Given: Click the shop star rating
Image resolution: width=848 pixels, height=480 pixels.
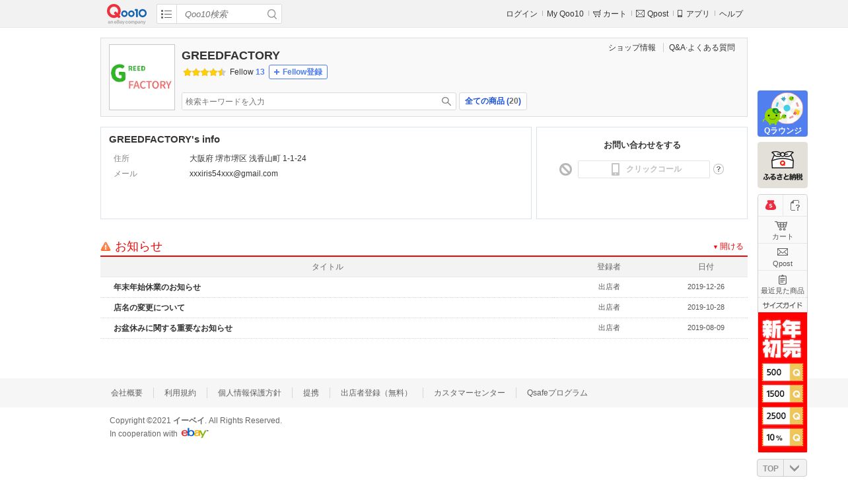Looking at the screenshot, I should point(205,72).
